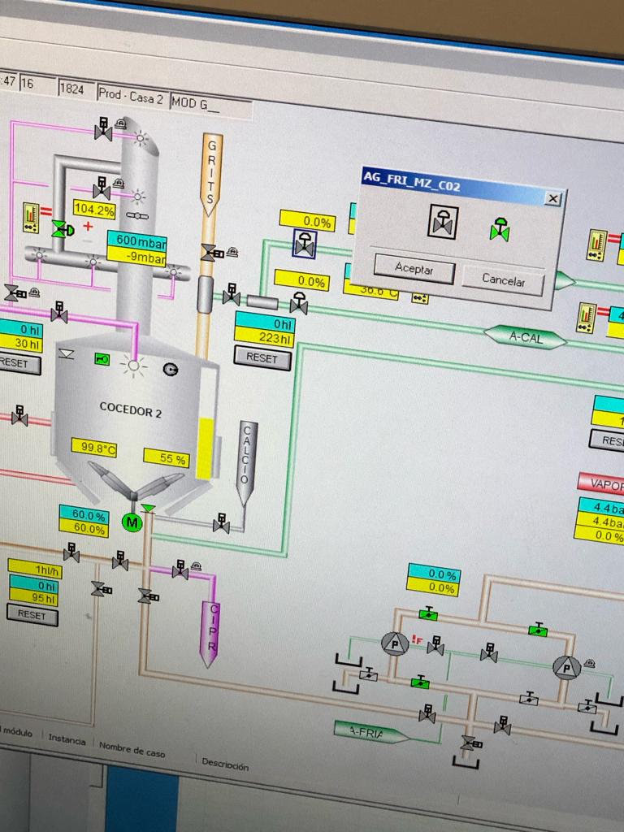Click the valve on the GRITS pipe

pos(210,253)
